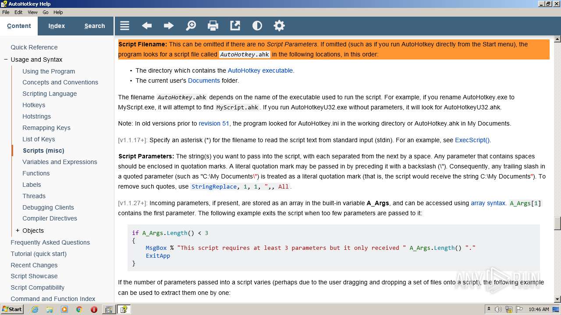This screenshot has height=315, width=561.
Task: Open Tutorial (quick start)
Action: pyautogui.click(x=39, y=254)
